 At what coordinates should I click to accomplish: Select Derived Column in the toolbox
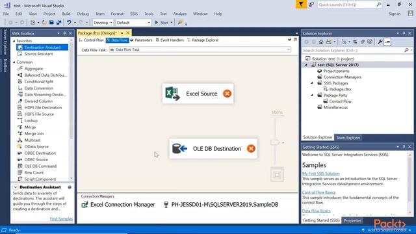[x=38, y=101]
